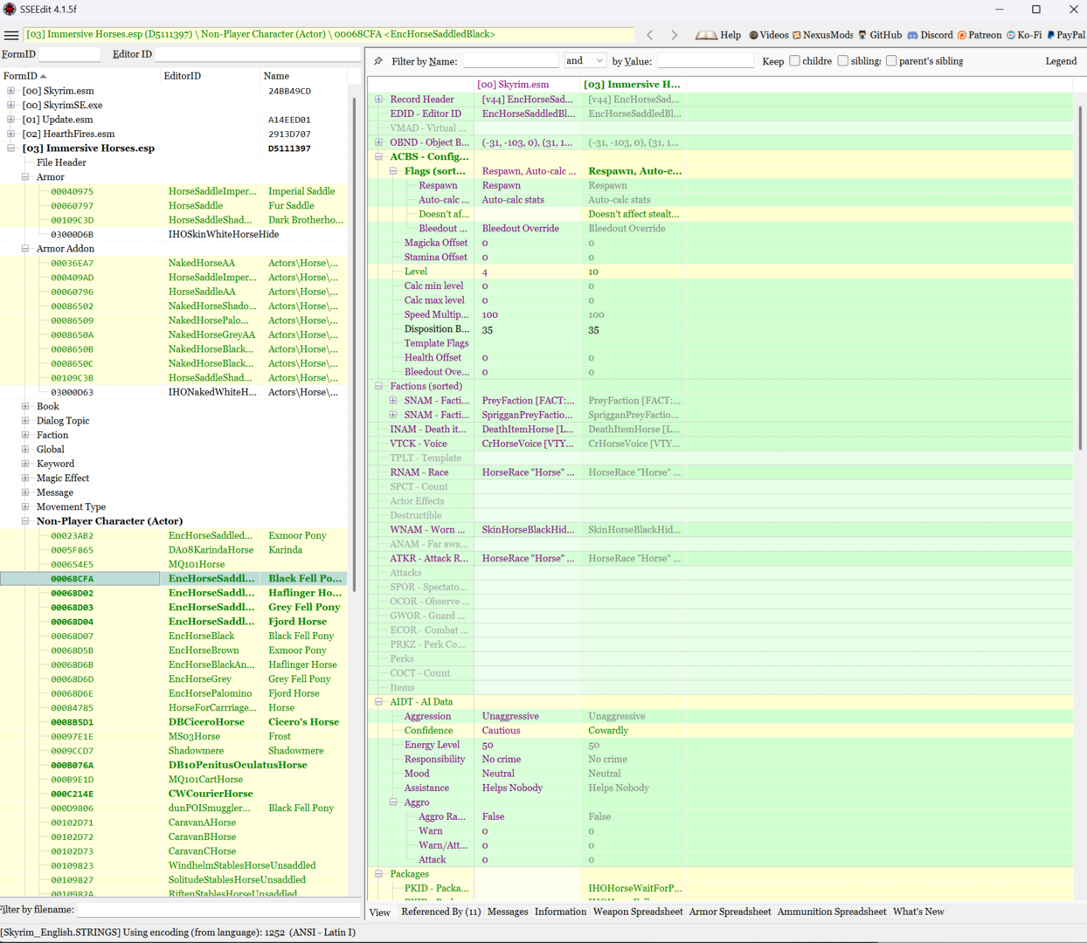
Task: Focus the Editor ID search field
Action: coord(257,54)
